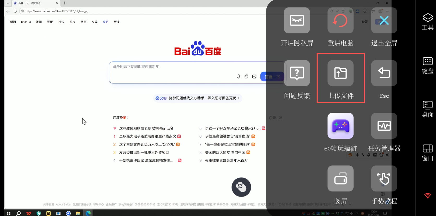Open the 手势教程 gesture tutorial
Image resolution: width=436 pixels, height=216 pixels.
(384, 178)
